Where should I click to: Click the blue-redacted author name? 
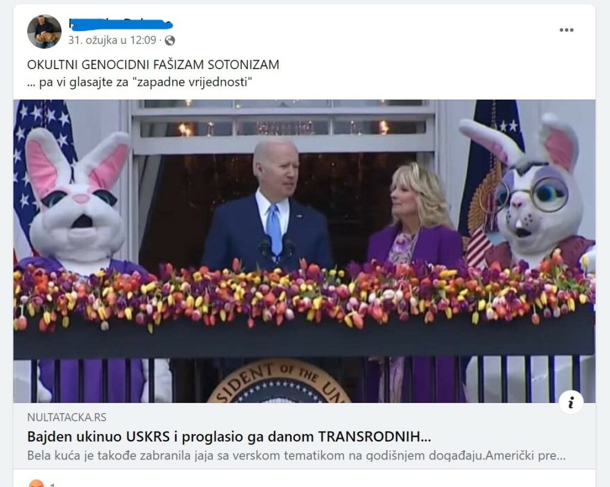point(120,24)
